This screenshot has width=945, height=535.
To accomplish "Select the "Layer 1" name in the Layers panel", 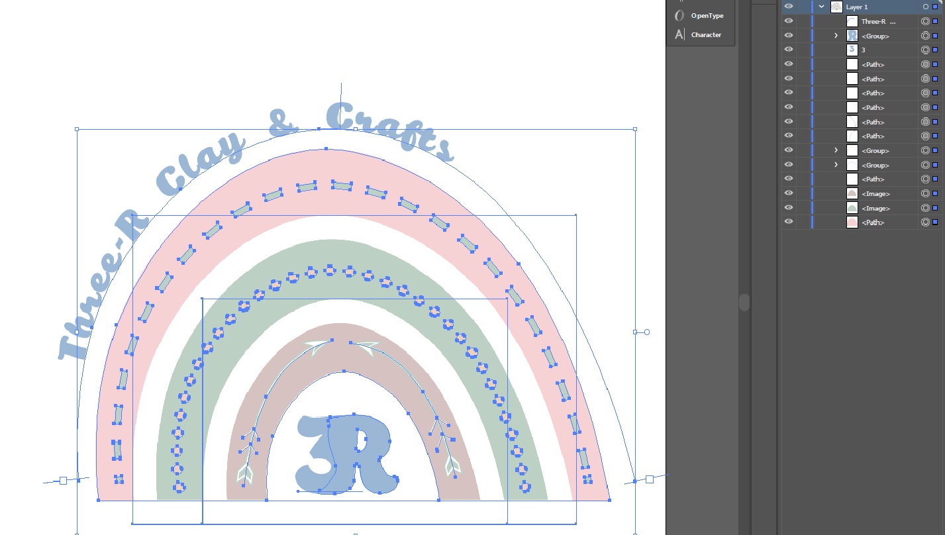I will point(857,7).
